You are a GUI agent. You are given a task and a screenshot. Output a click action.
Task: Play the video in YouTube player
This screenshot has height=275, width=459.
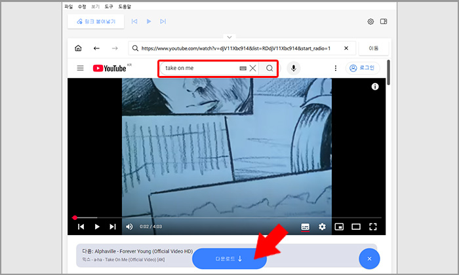[97, 227]
